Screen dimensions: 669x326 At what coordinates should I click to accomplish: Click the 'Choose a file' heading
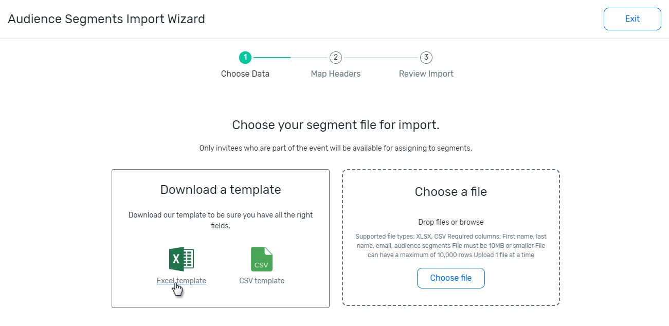coord(451,192)
